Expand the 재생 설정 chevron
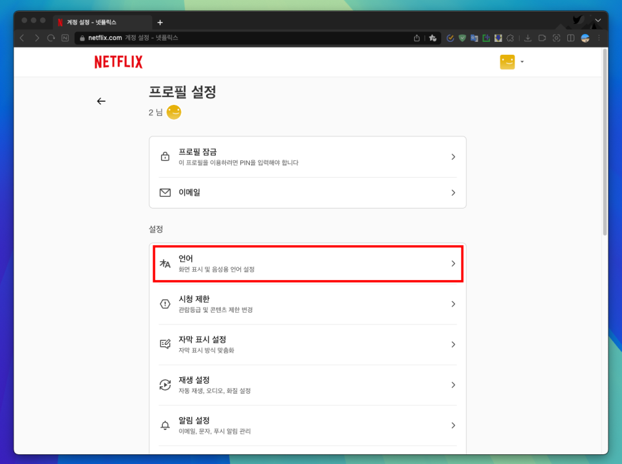Image resolution: width=622 pixels, height=464 pixels. (453, 385)
